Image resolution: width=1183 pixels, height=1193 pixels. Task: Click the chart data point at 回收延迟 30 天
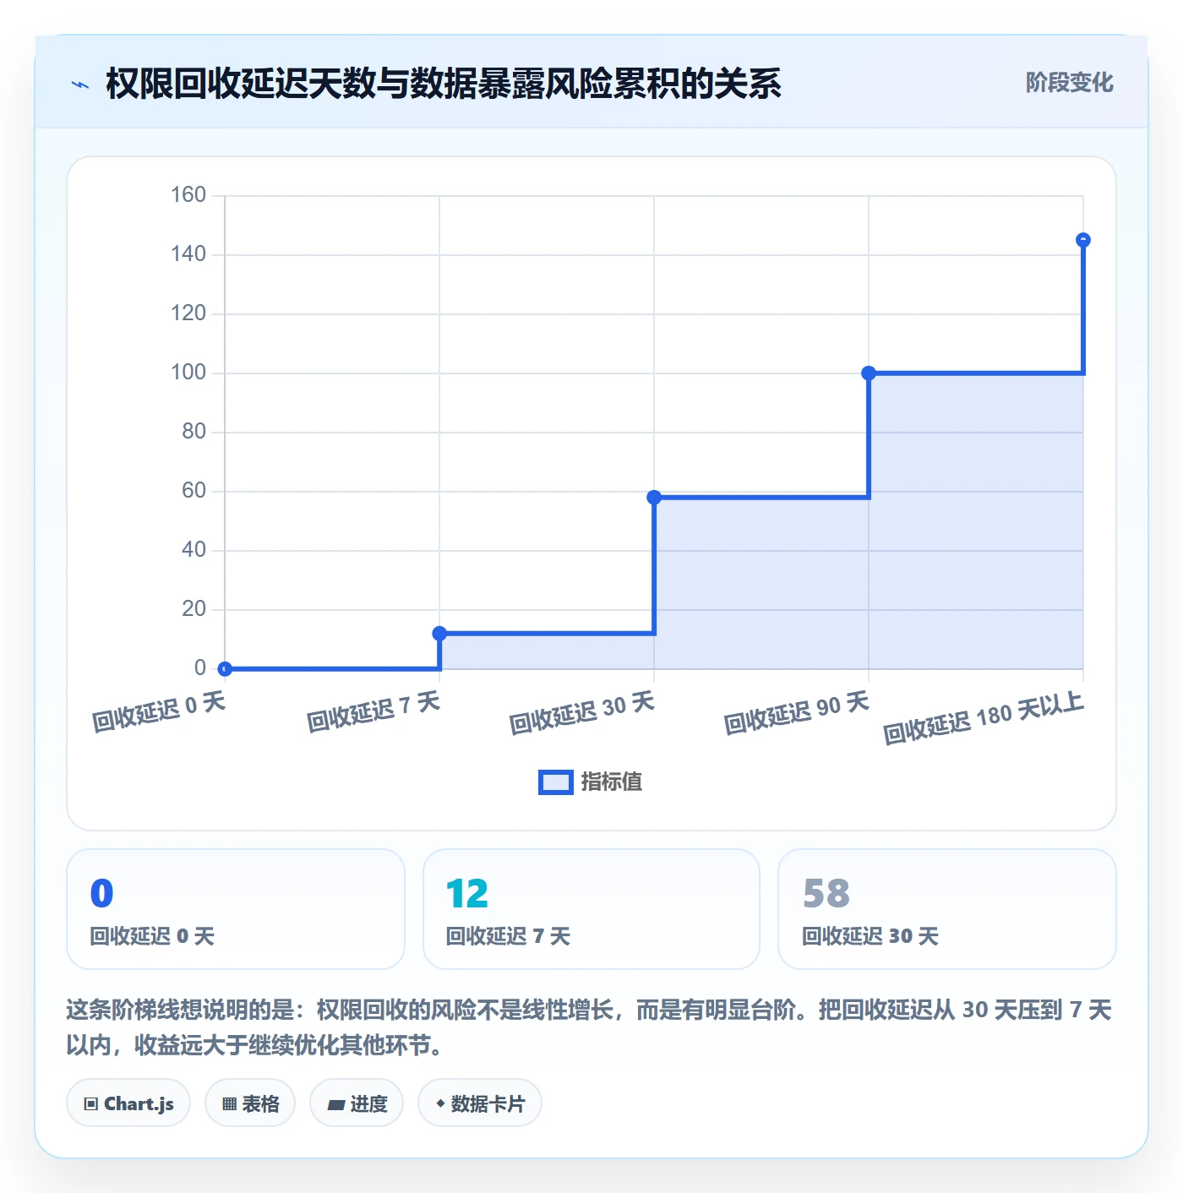tap(654, 498)
